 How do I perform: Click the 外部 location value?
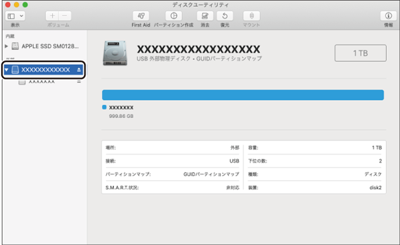(x=235, y=148)
